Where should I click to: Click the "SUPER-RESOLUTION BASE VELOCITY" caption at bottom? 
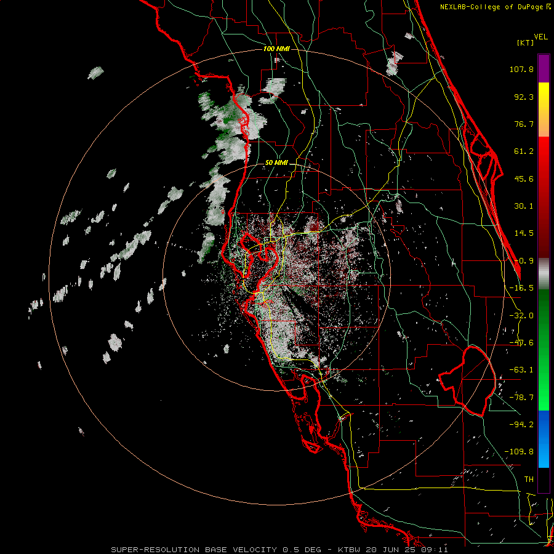tap(194, 550)
